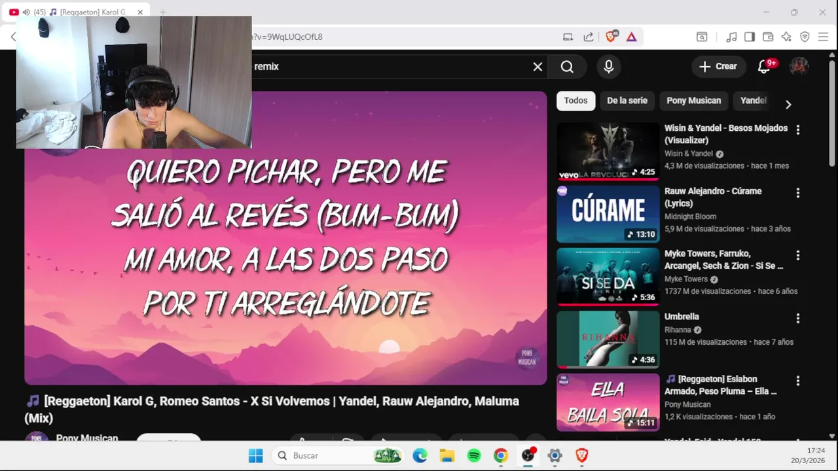Close the Reggaeton Karol G tab

(140, 12)
